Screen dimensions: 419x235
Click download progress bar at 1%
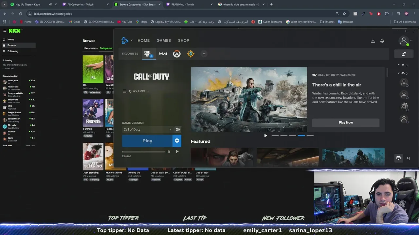pos(143,151)
